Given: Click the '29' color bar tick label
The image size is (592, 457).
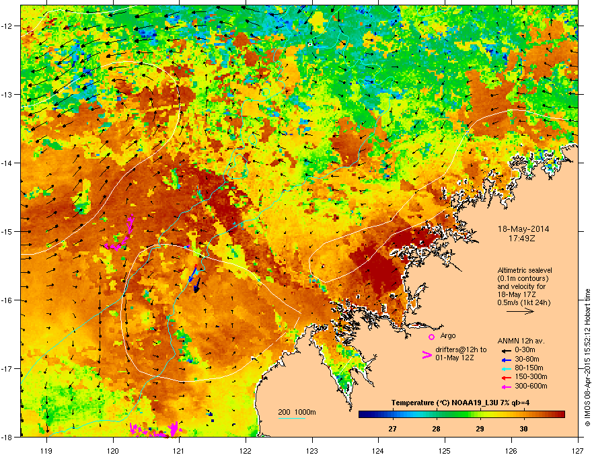Looking at the screenshot, I should 480,429.
